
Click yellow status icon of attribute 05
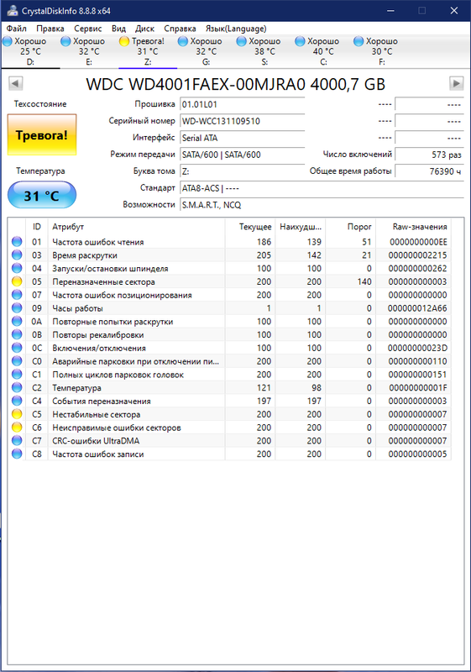point(17,281)
